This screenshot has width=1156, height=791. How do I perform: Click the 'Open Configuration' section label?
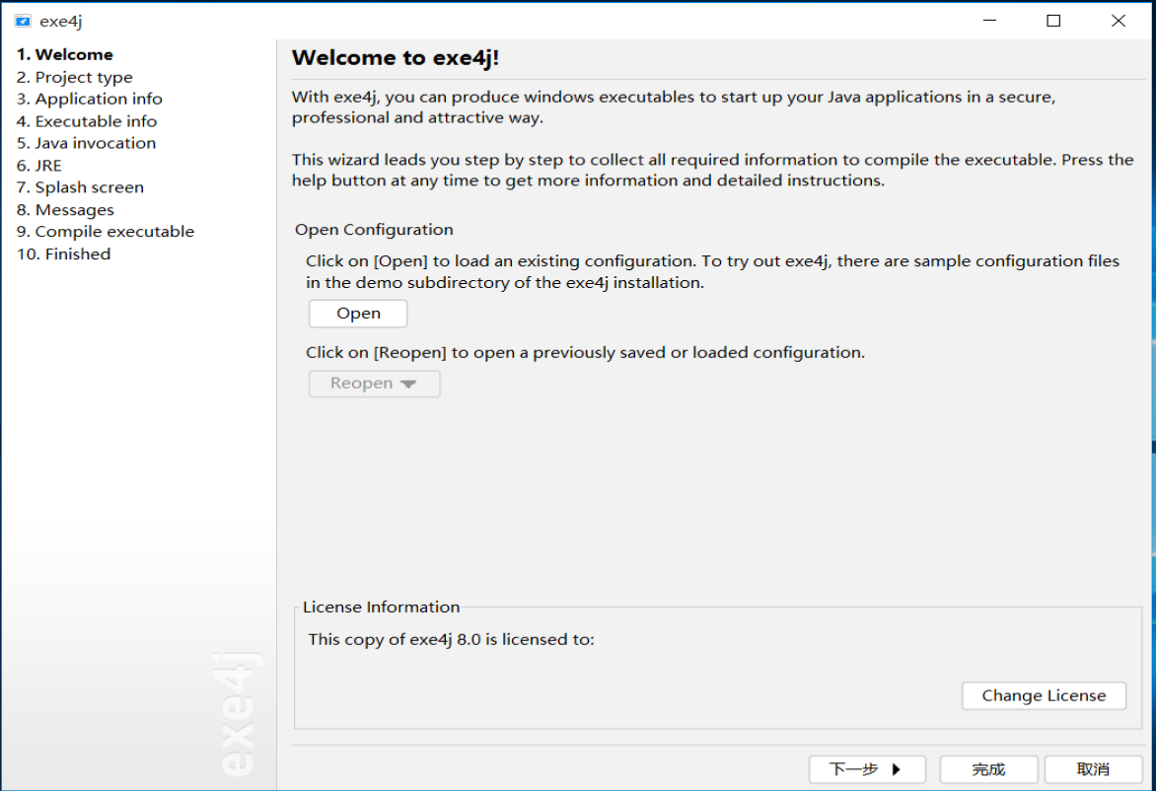pos(374,230)
